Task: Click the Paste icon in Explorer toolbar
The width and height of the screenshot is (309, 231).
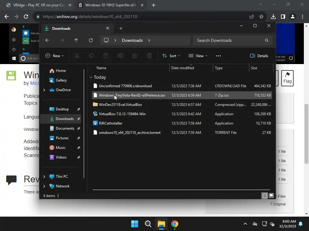Action: tap(106, 56)
